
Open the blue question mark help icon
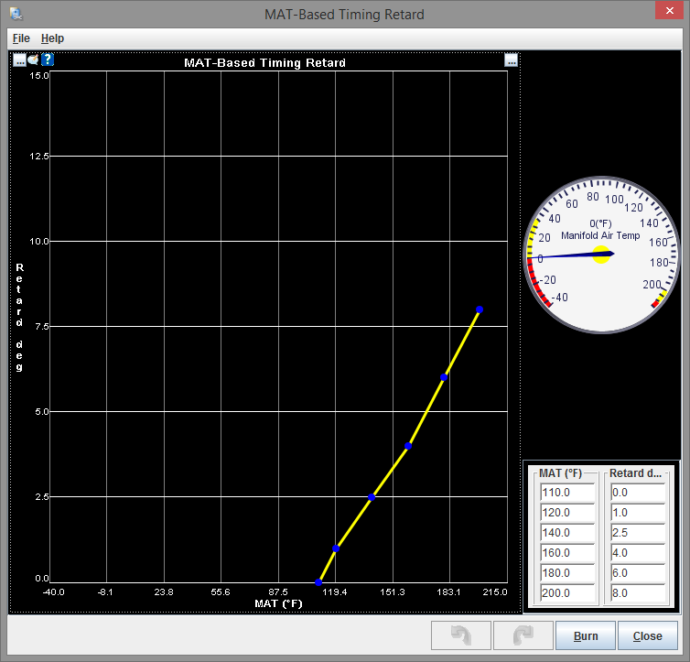click(x=48, y=60)
